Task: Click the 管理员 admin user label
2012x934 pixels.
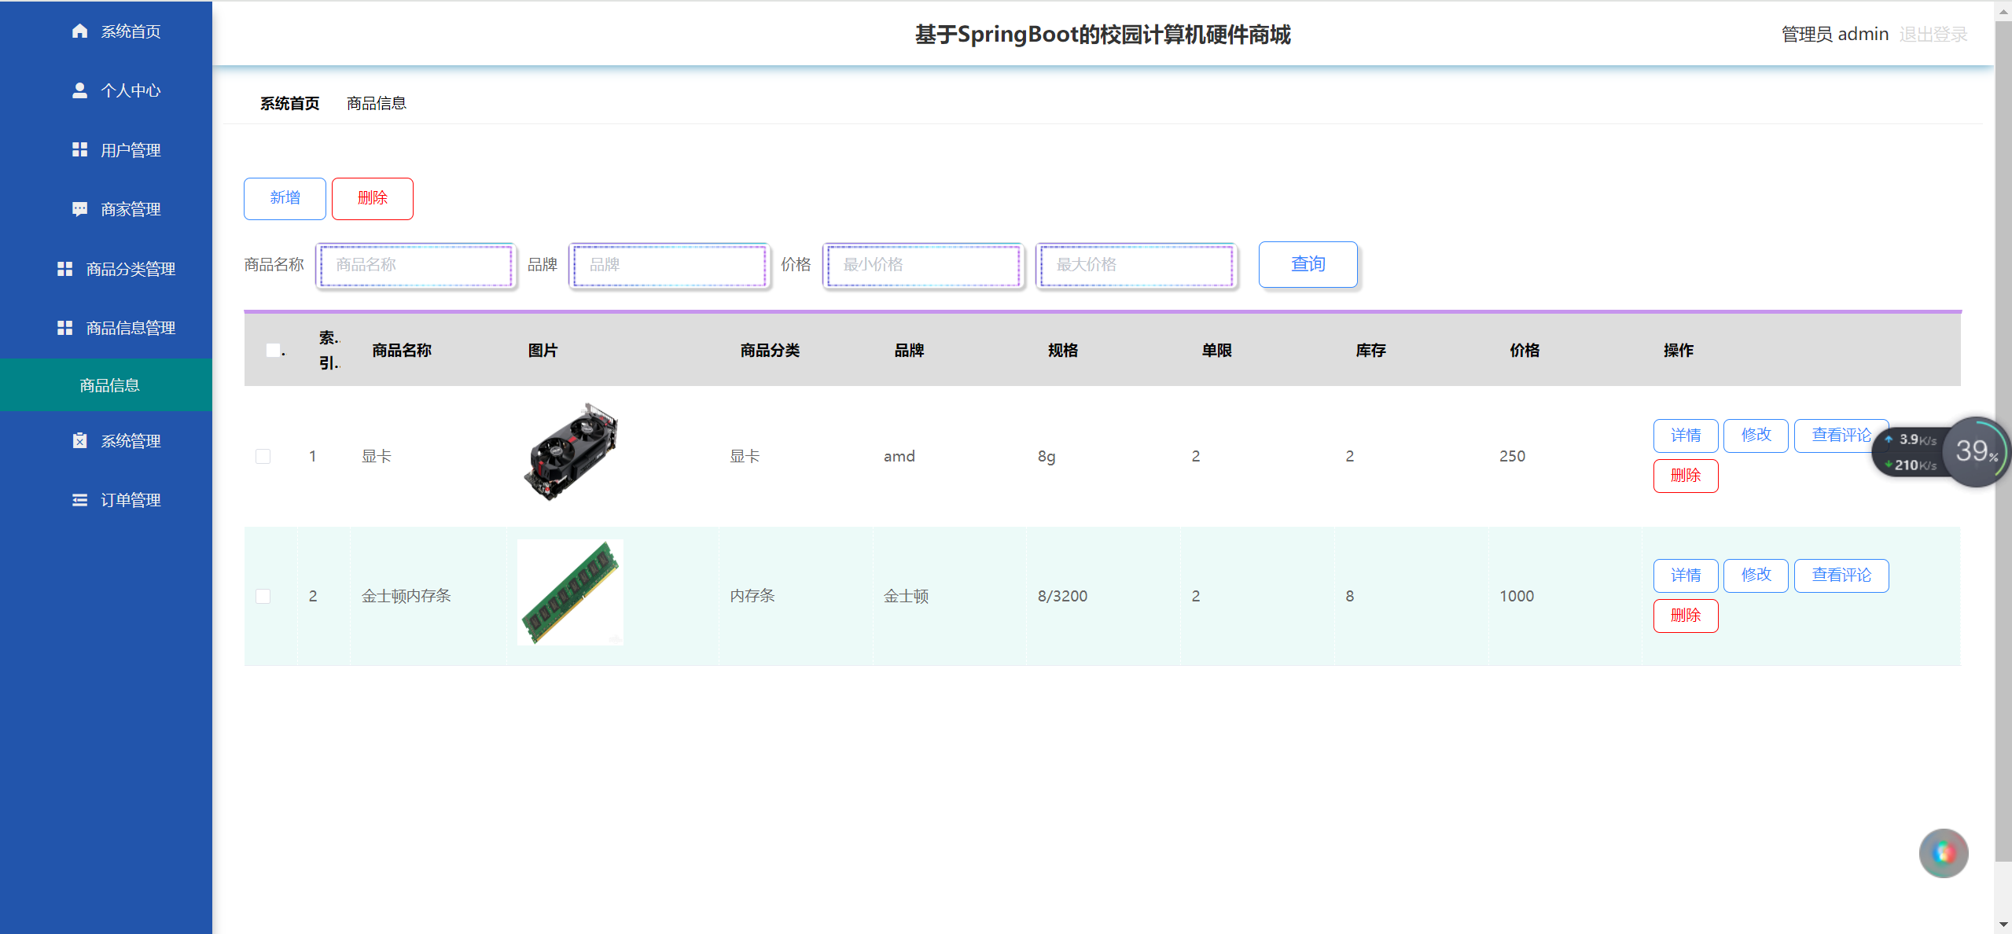Action: (x=1834, y=34)
